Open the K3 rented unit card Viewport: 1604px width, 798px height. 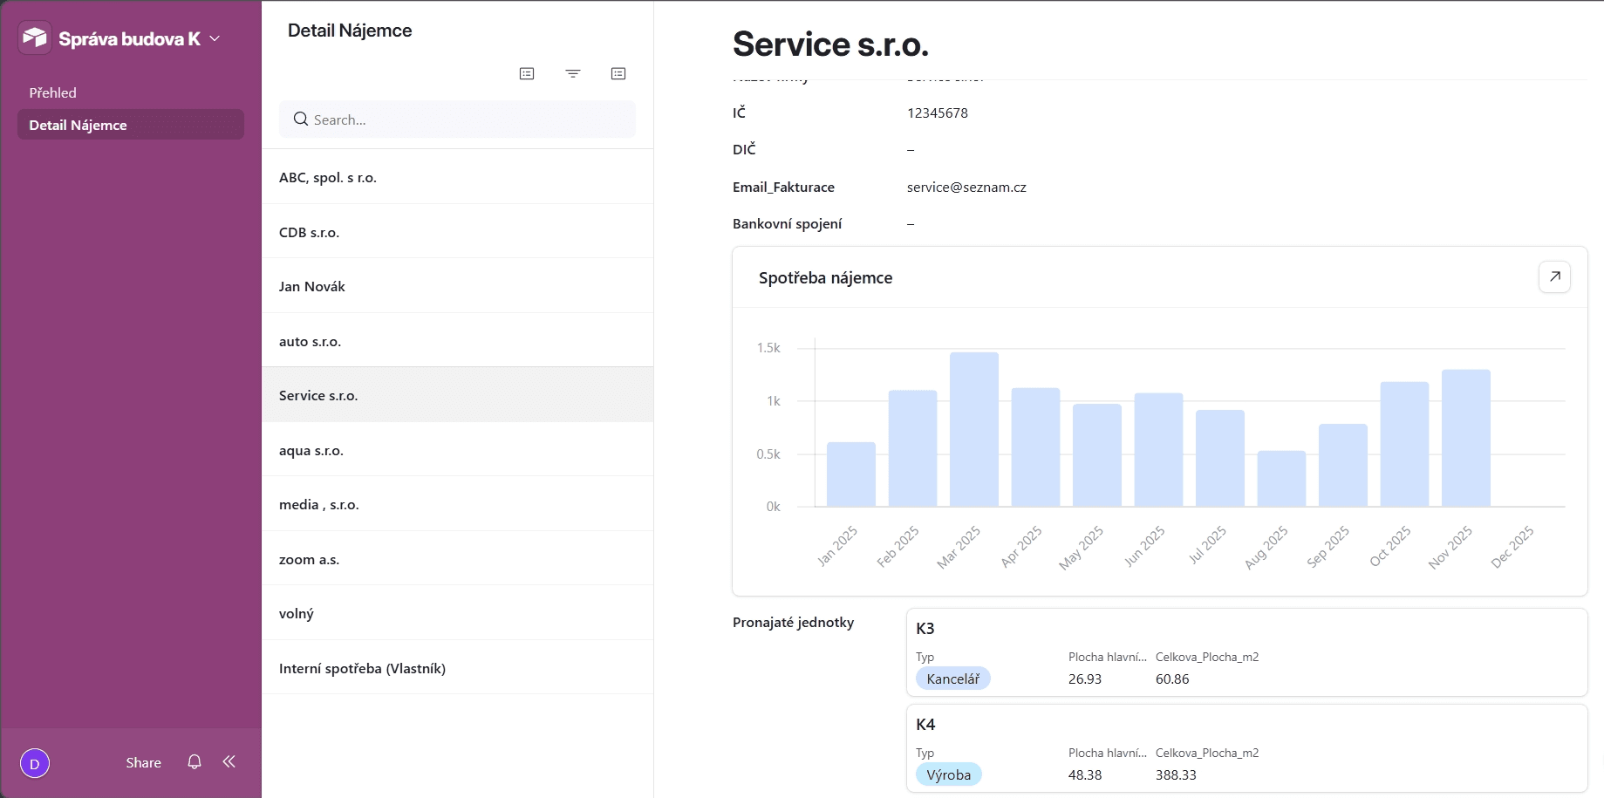tap(1246, 652)
